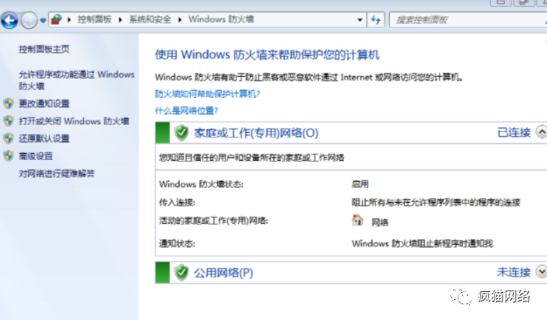547x320 pixels.
Task: Open 打开或关闭 Windows 防火墙 link
Action: pyautogui.click(x=74, y=121)
